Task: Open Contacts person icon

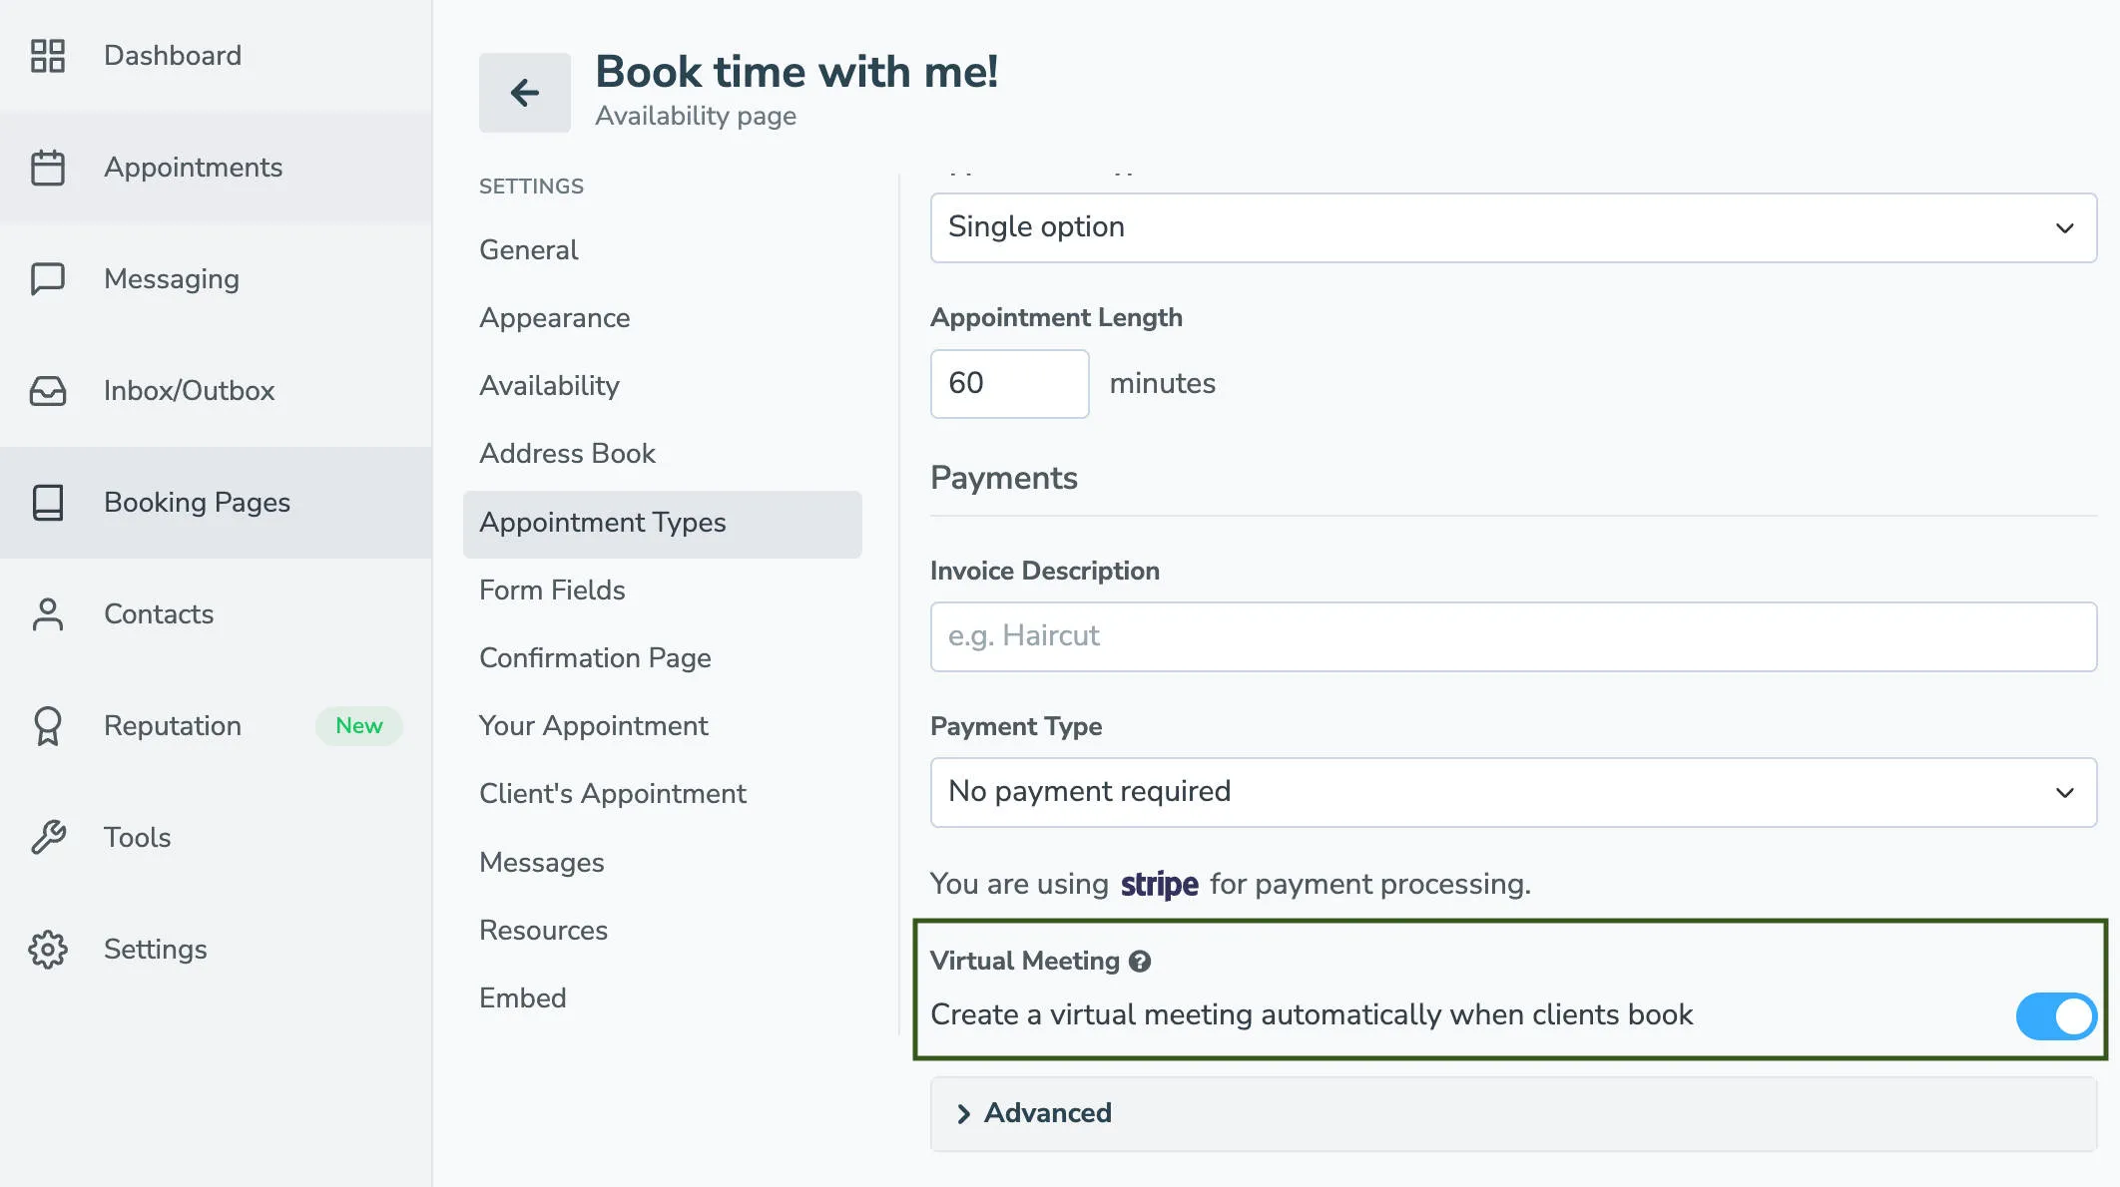Action: pos(48,614)
